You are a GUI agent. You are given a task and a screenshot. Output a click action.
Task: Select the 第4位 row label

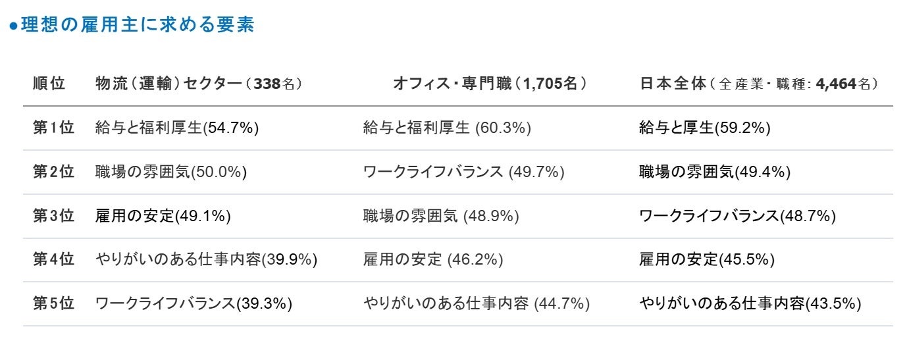point(53,259)
